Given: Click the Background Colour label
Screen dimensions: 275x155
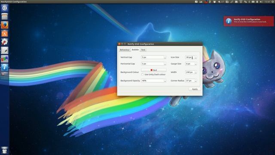Looking at the screenshot, I should tap(130, 72).
